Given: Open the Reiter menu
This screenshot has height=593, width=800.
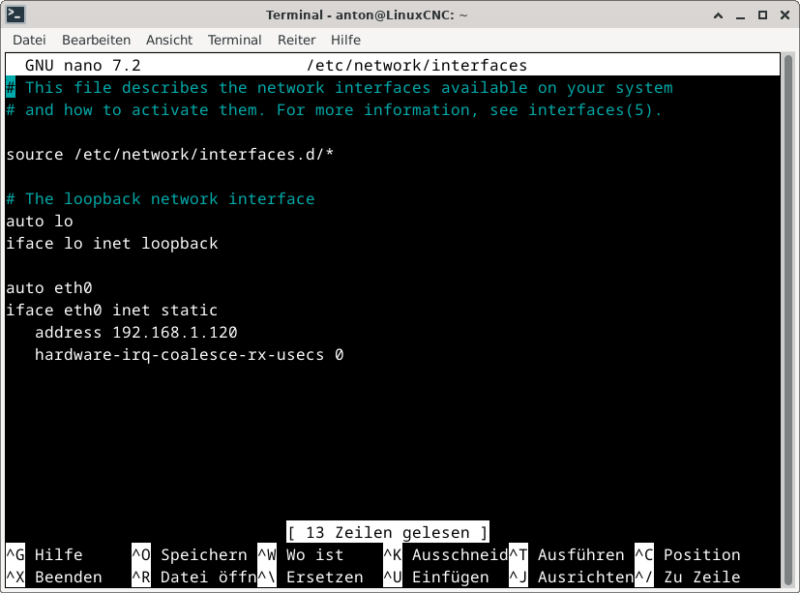Looking at the screenshot, I should click(x=296, y=40).
